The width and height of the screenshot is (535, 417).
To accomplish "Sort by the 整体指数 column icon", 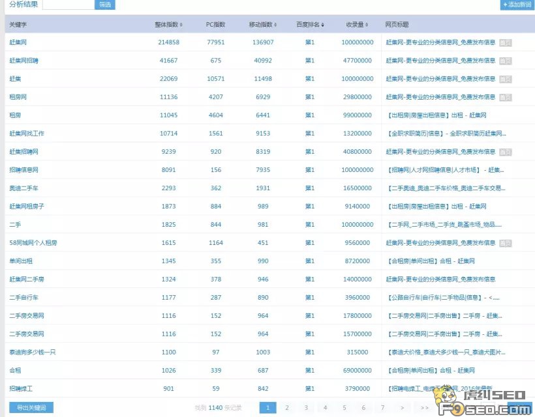I will [180, 24].
